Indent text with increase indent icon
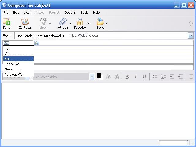196x147 pixels. (180, 77)
